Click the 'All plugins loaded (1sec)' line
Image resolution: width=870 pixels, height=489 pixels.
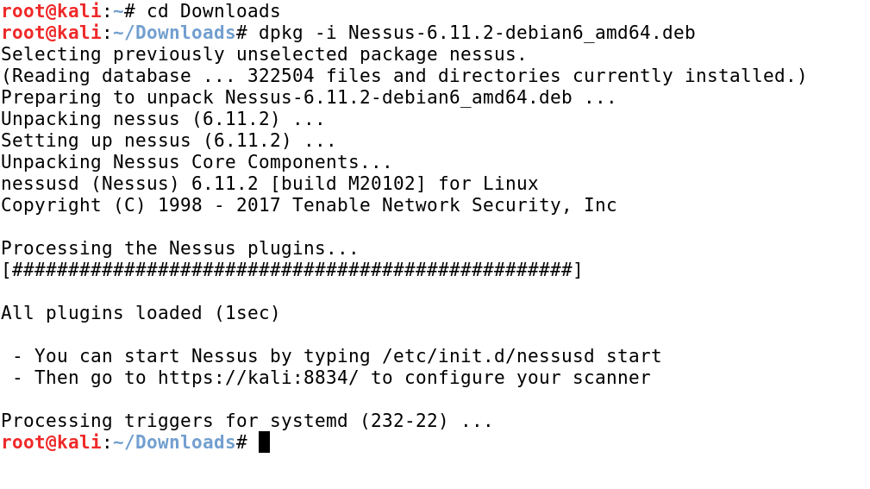pyautogui.click(x=140, y=313)
